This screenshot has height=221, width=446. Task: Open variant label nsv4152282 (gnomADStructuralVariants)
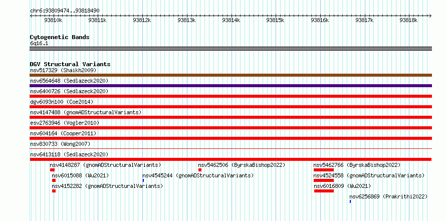click(x=107, y=186)
